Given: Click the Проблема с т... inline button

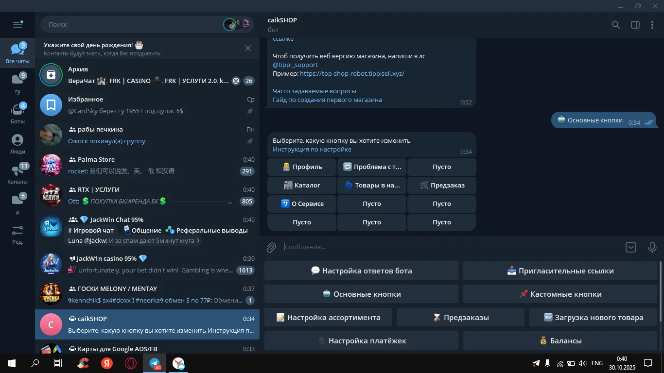Looking at the screenshot, I should pyautogui.click(x=372, y=167).
